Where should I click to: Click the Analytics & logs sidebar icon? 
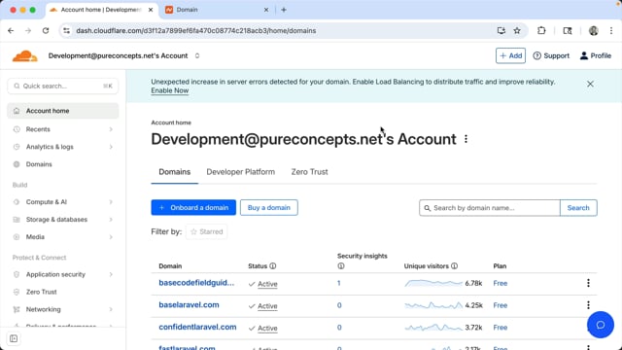tap(17, 147)
